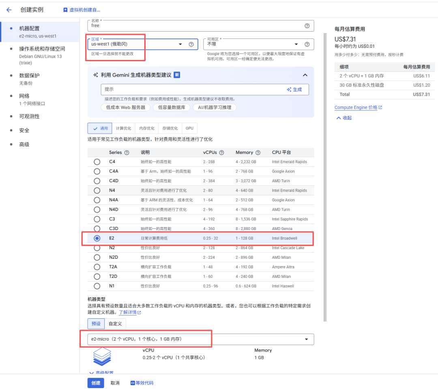Viewport: 438px width, 390px height.
Task: Click the Gemini 生成 sparkle button
Action: (x=294, y=90)
